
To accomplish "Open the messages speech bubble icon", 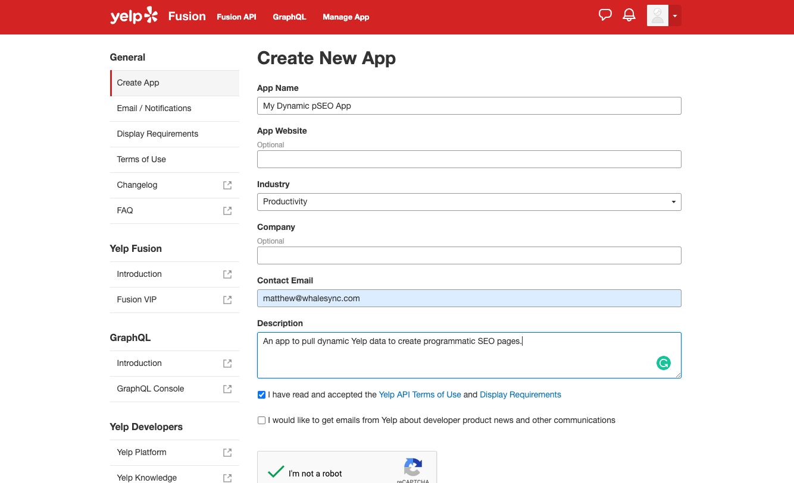I will click(x=605, y=15).
